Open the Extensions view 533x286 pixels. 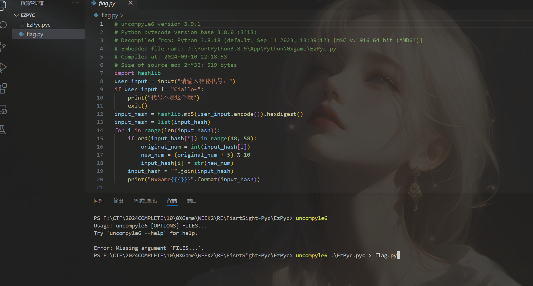click(3, 88)
